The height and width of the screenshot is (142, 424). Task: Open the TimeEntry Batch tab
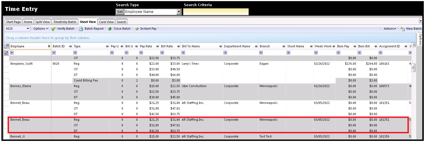click(65, 22)
